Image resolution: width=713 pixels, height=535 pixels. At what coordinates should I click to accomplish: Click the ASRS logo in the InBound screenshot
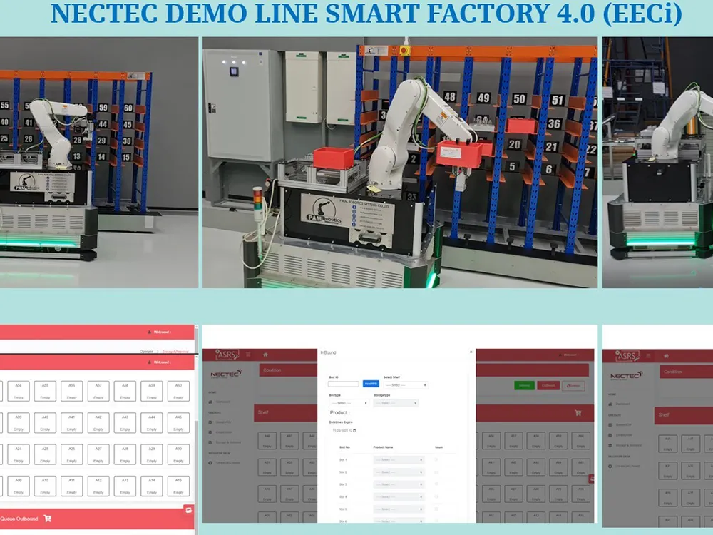tap(227, 355)
